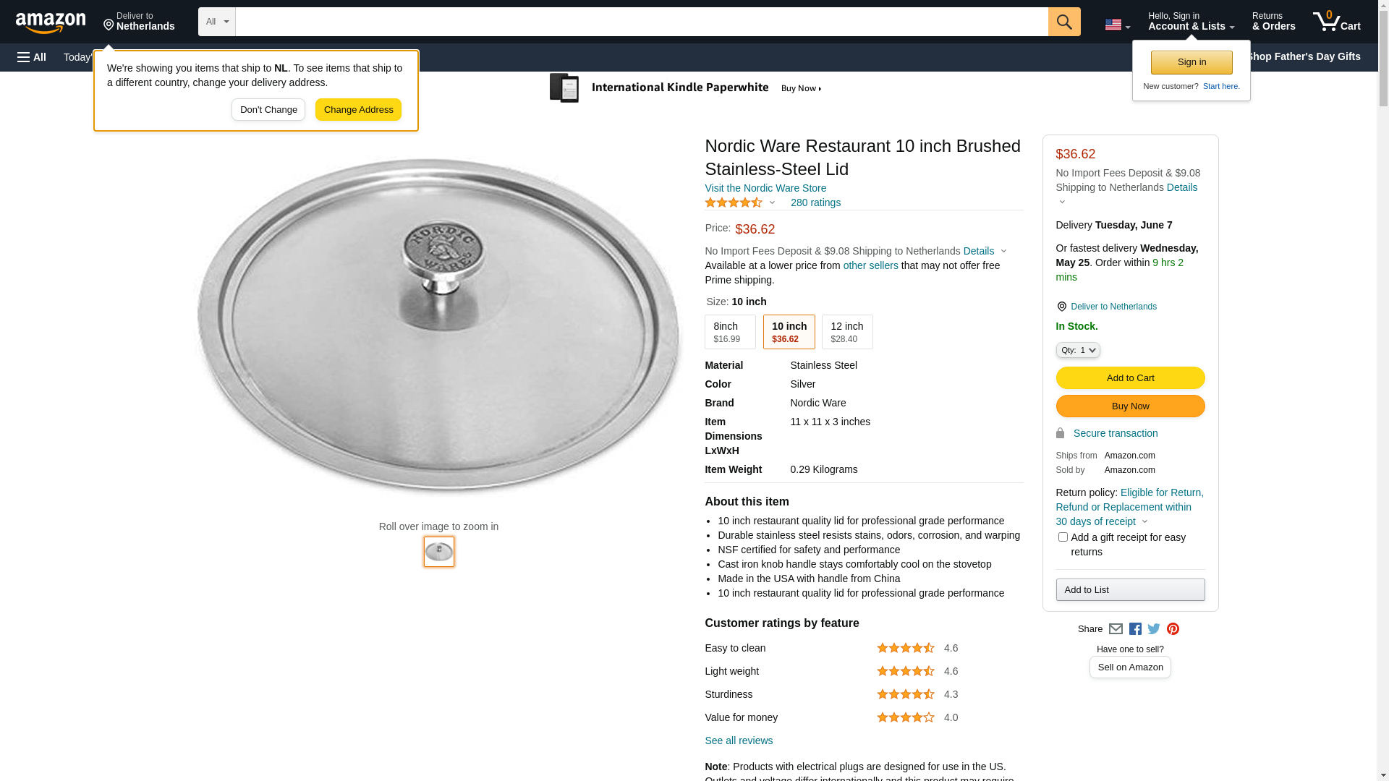Open the shopping cart
This screenshot has width=1389, height=781.
pos(1336,22)
